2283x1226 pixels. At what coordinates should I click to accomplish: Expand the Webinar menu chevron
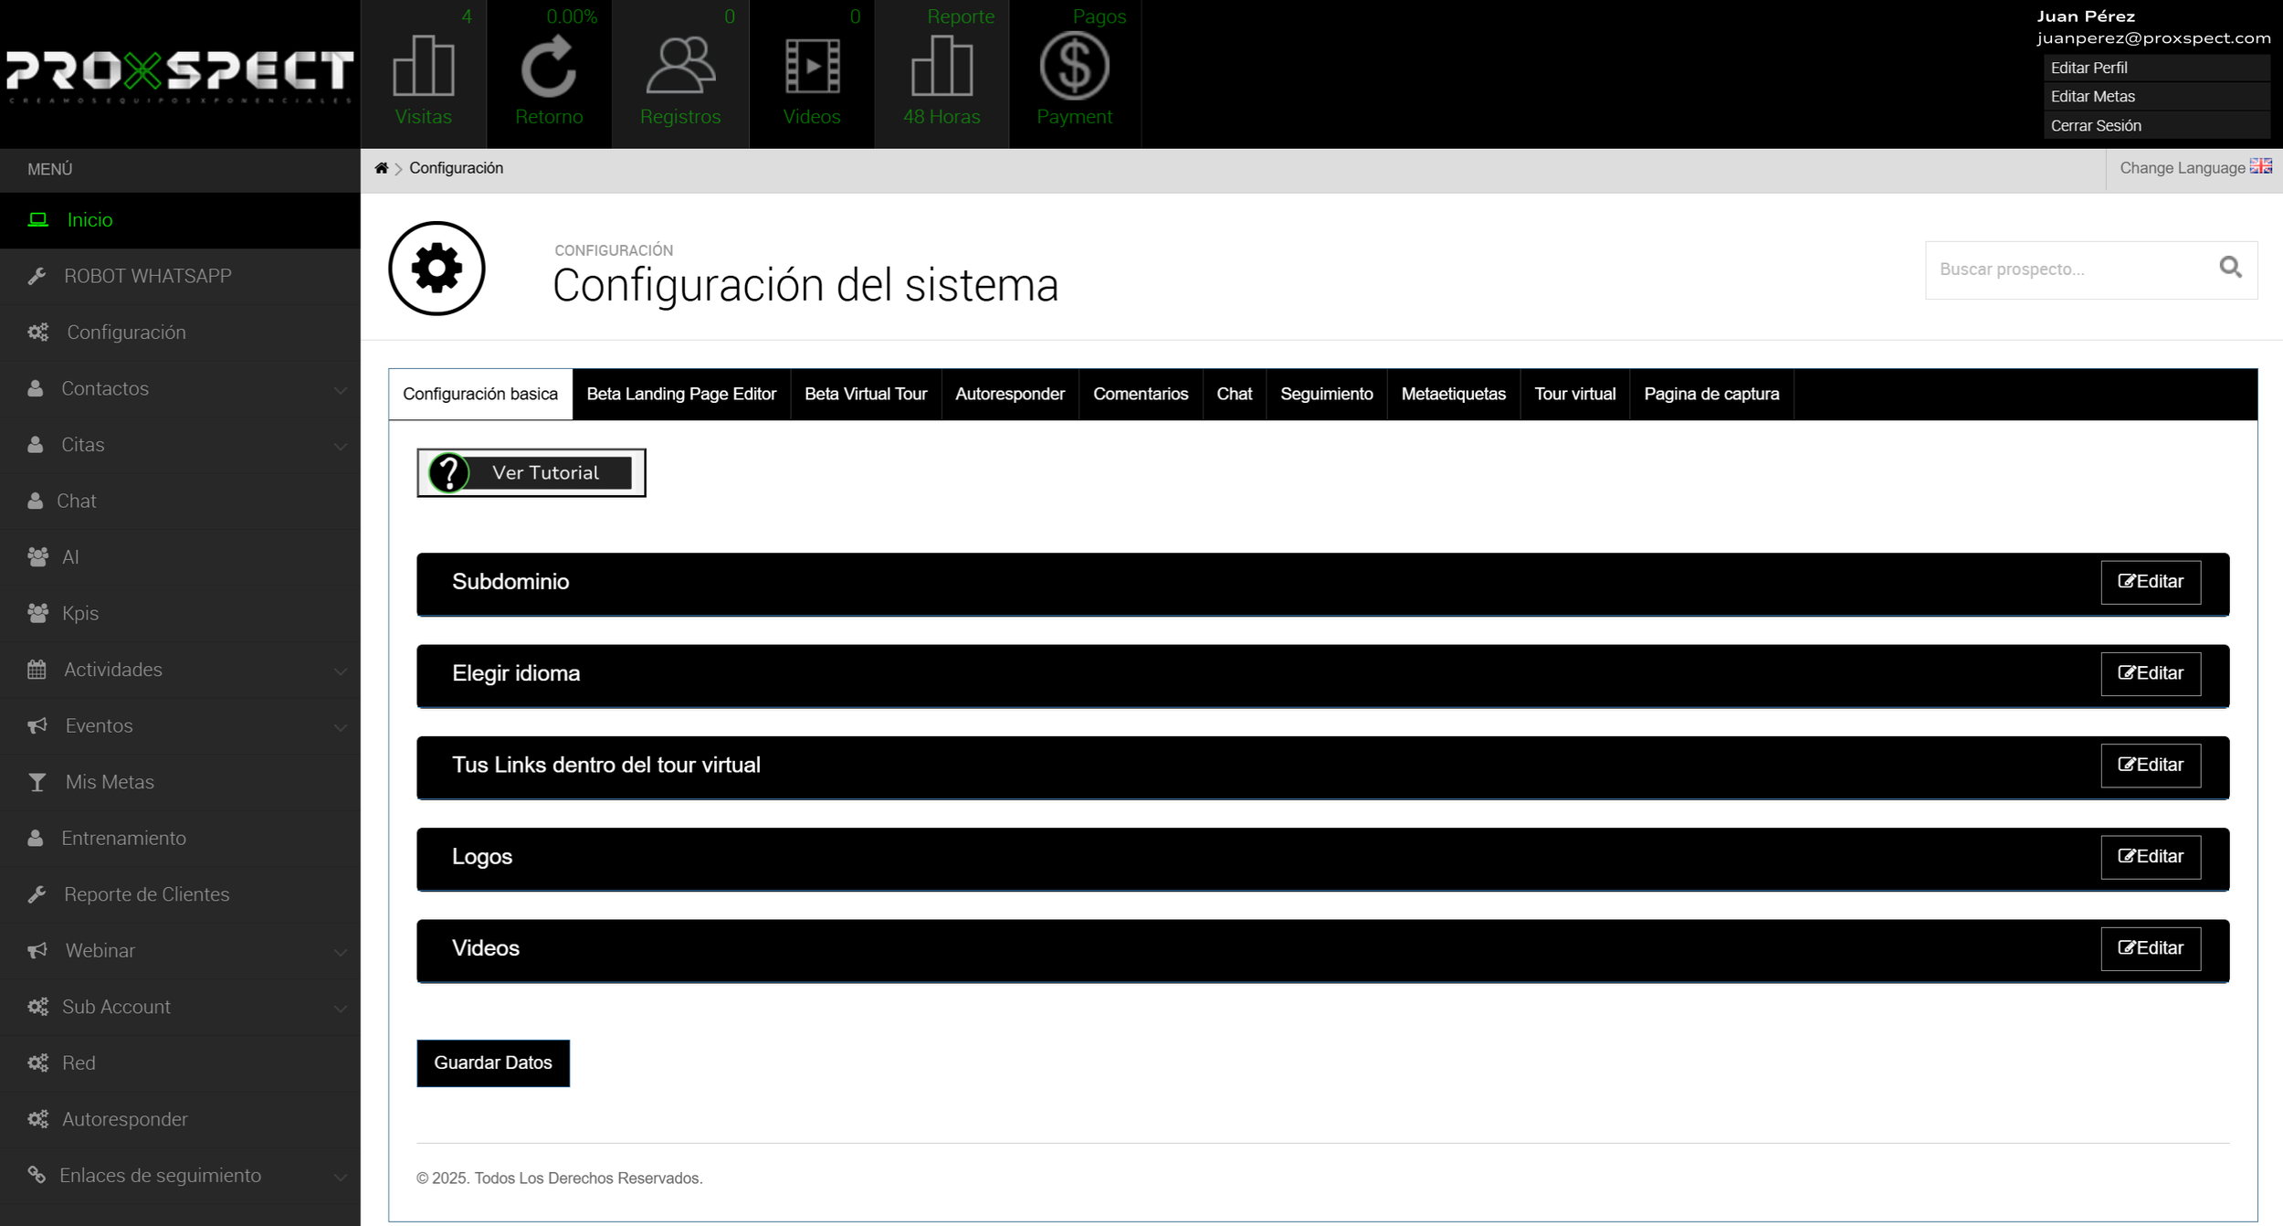point(340,952)
